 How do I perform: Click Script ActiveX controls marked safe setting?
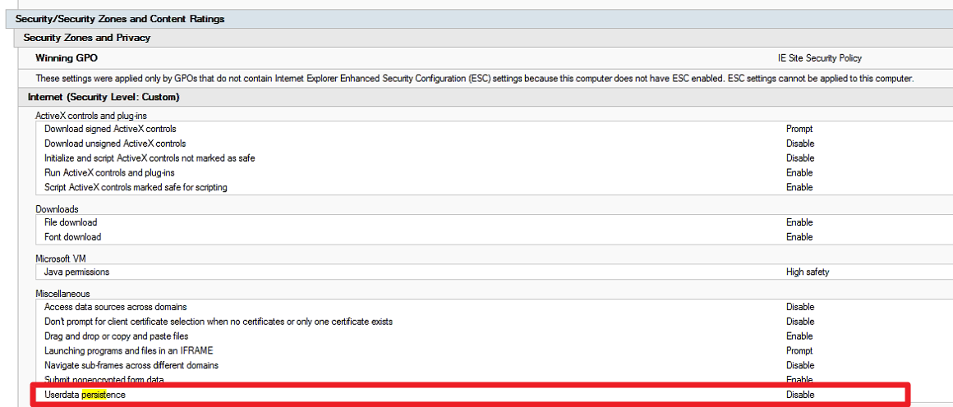[136, 188]
